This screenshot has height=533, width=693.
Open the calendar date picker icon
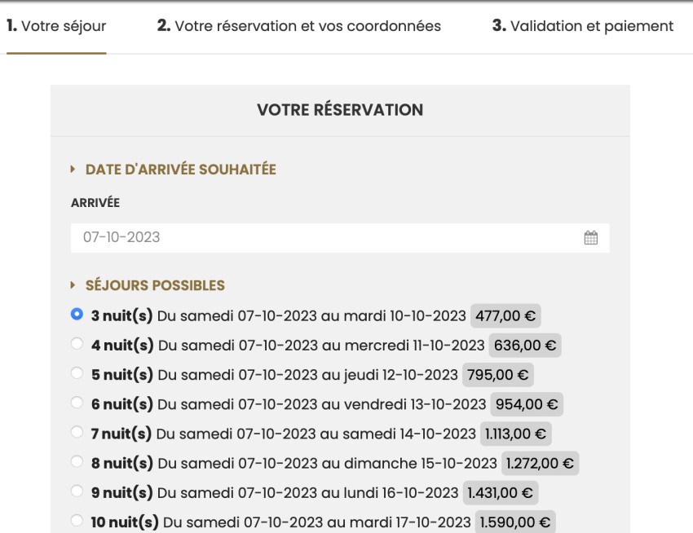pyautogui.click(x=591, y=238)
